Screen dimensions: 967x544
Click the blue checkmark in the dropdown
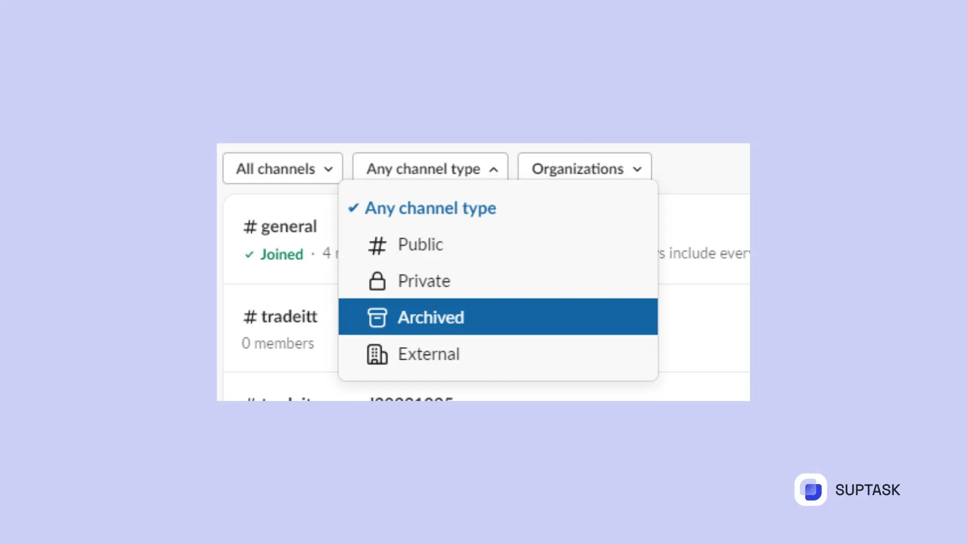click(354, 208)
